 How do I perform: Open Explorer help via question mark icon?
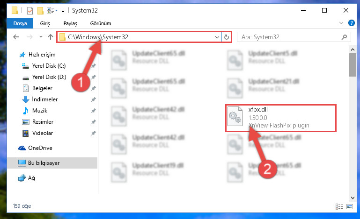click(351, 23)
